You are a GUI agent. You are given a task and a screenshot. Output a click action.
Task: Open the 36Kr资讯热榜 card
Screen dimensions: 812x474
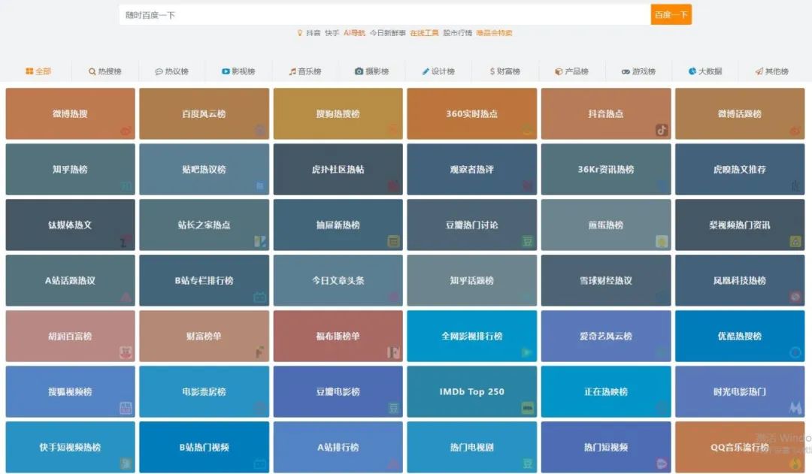(x=606, y=169)
